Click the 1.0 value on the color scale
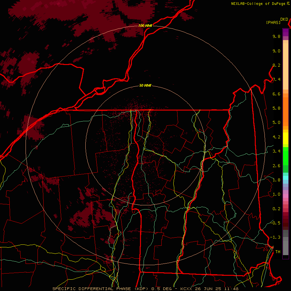Screen dimensions: 291x291 point(276,194)
